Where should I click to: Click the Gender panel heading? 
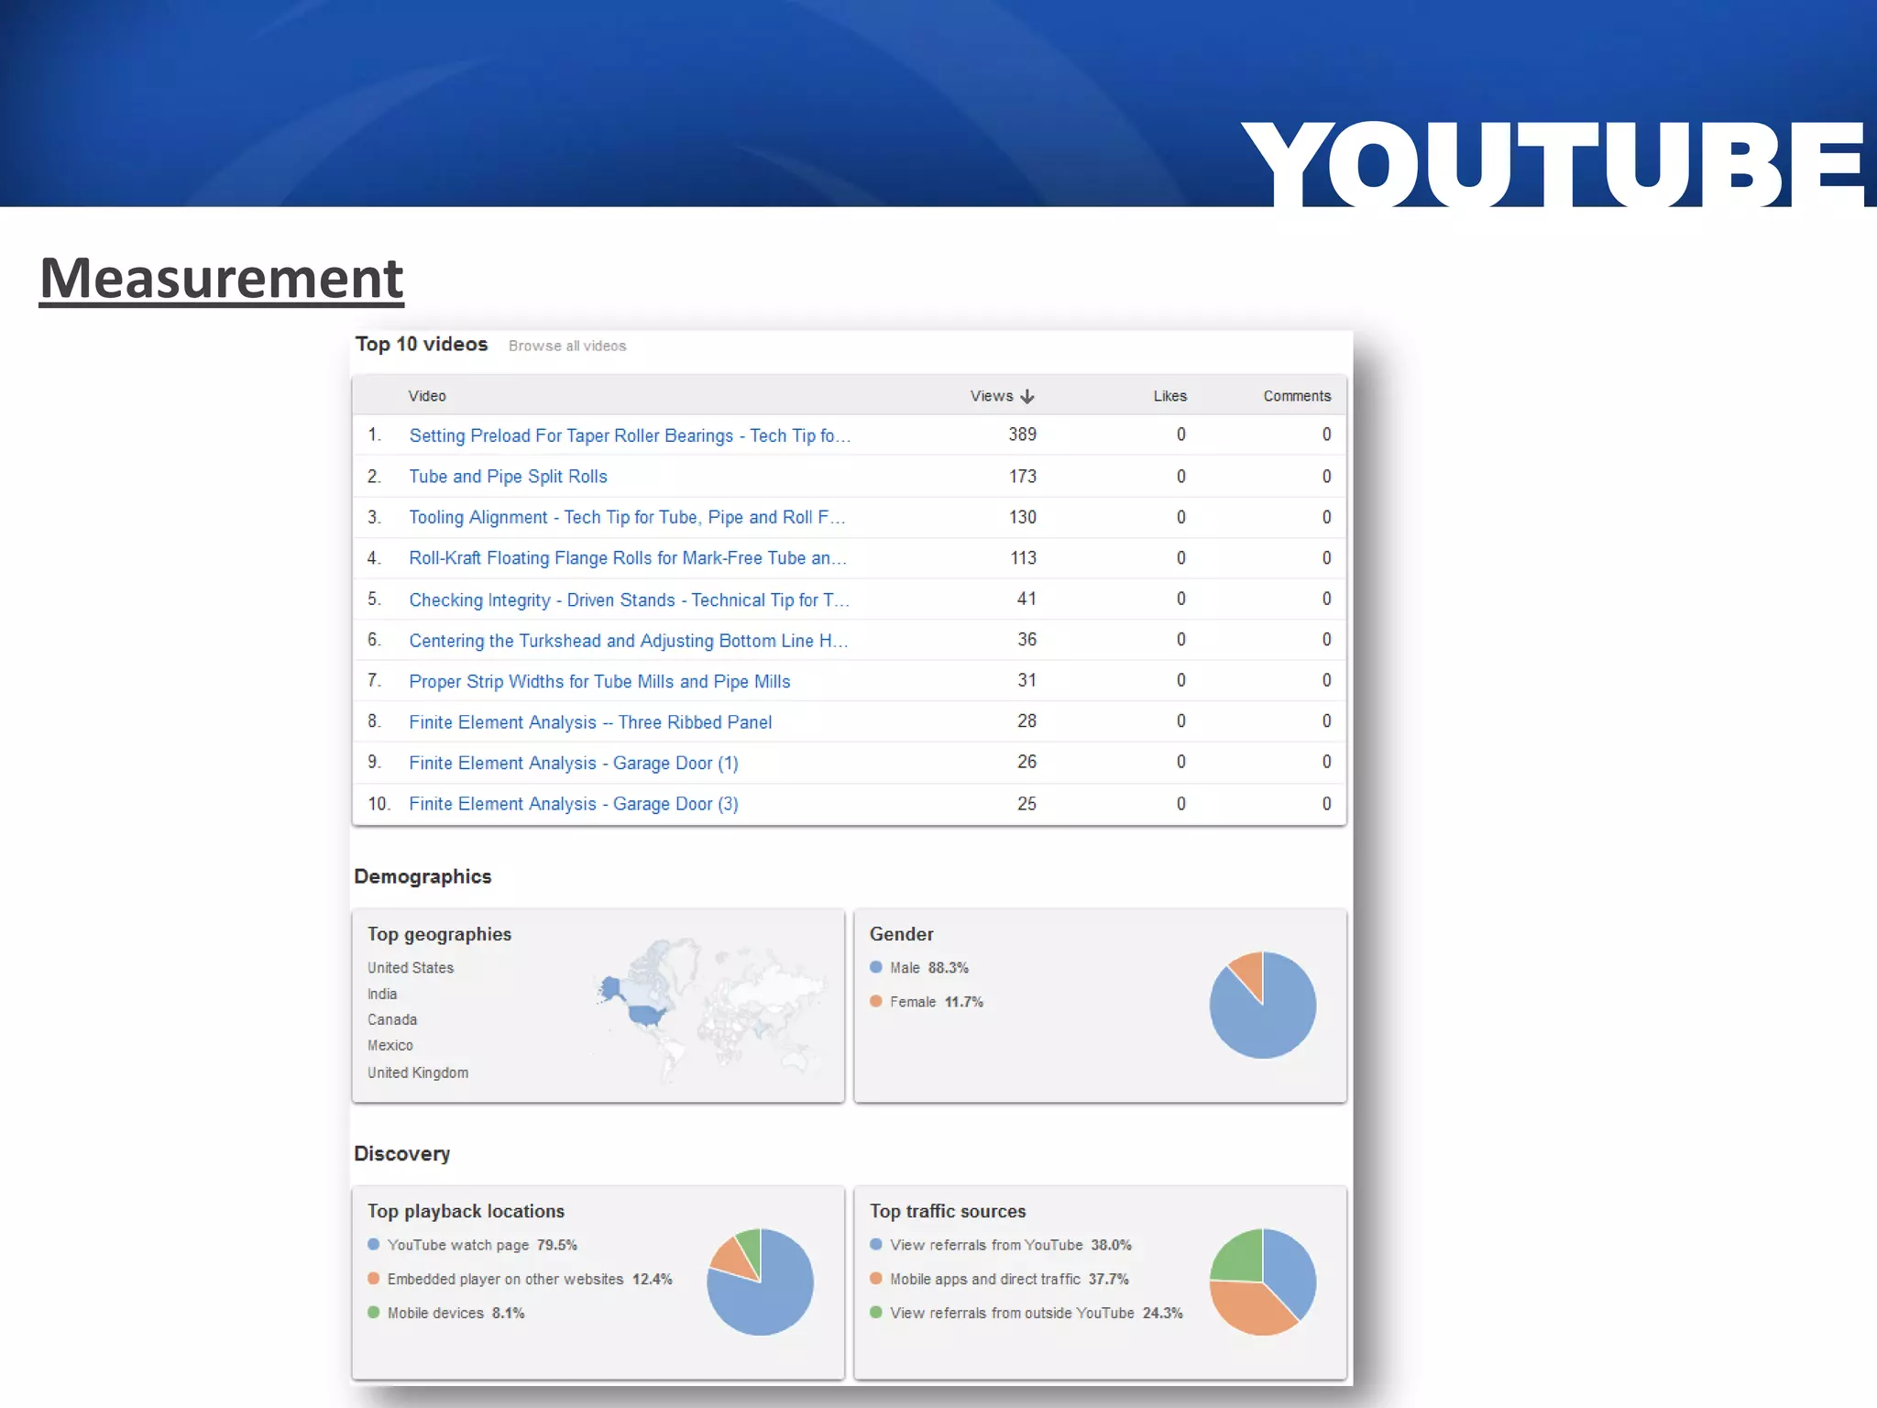(x=902, y=934)
